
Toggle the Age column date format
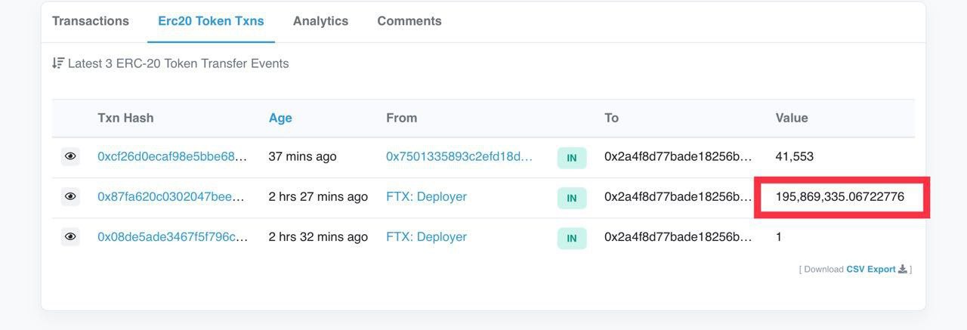[x=280, y=118]
